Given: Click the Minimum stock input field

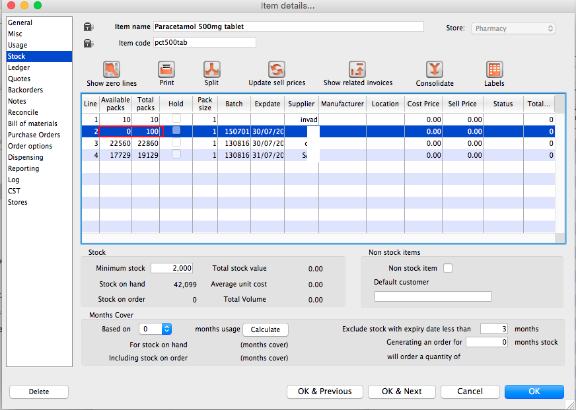Looking at the screenshot, I should point(172,268).
